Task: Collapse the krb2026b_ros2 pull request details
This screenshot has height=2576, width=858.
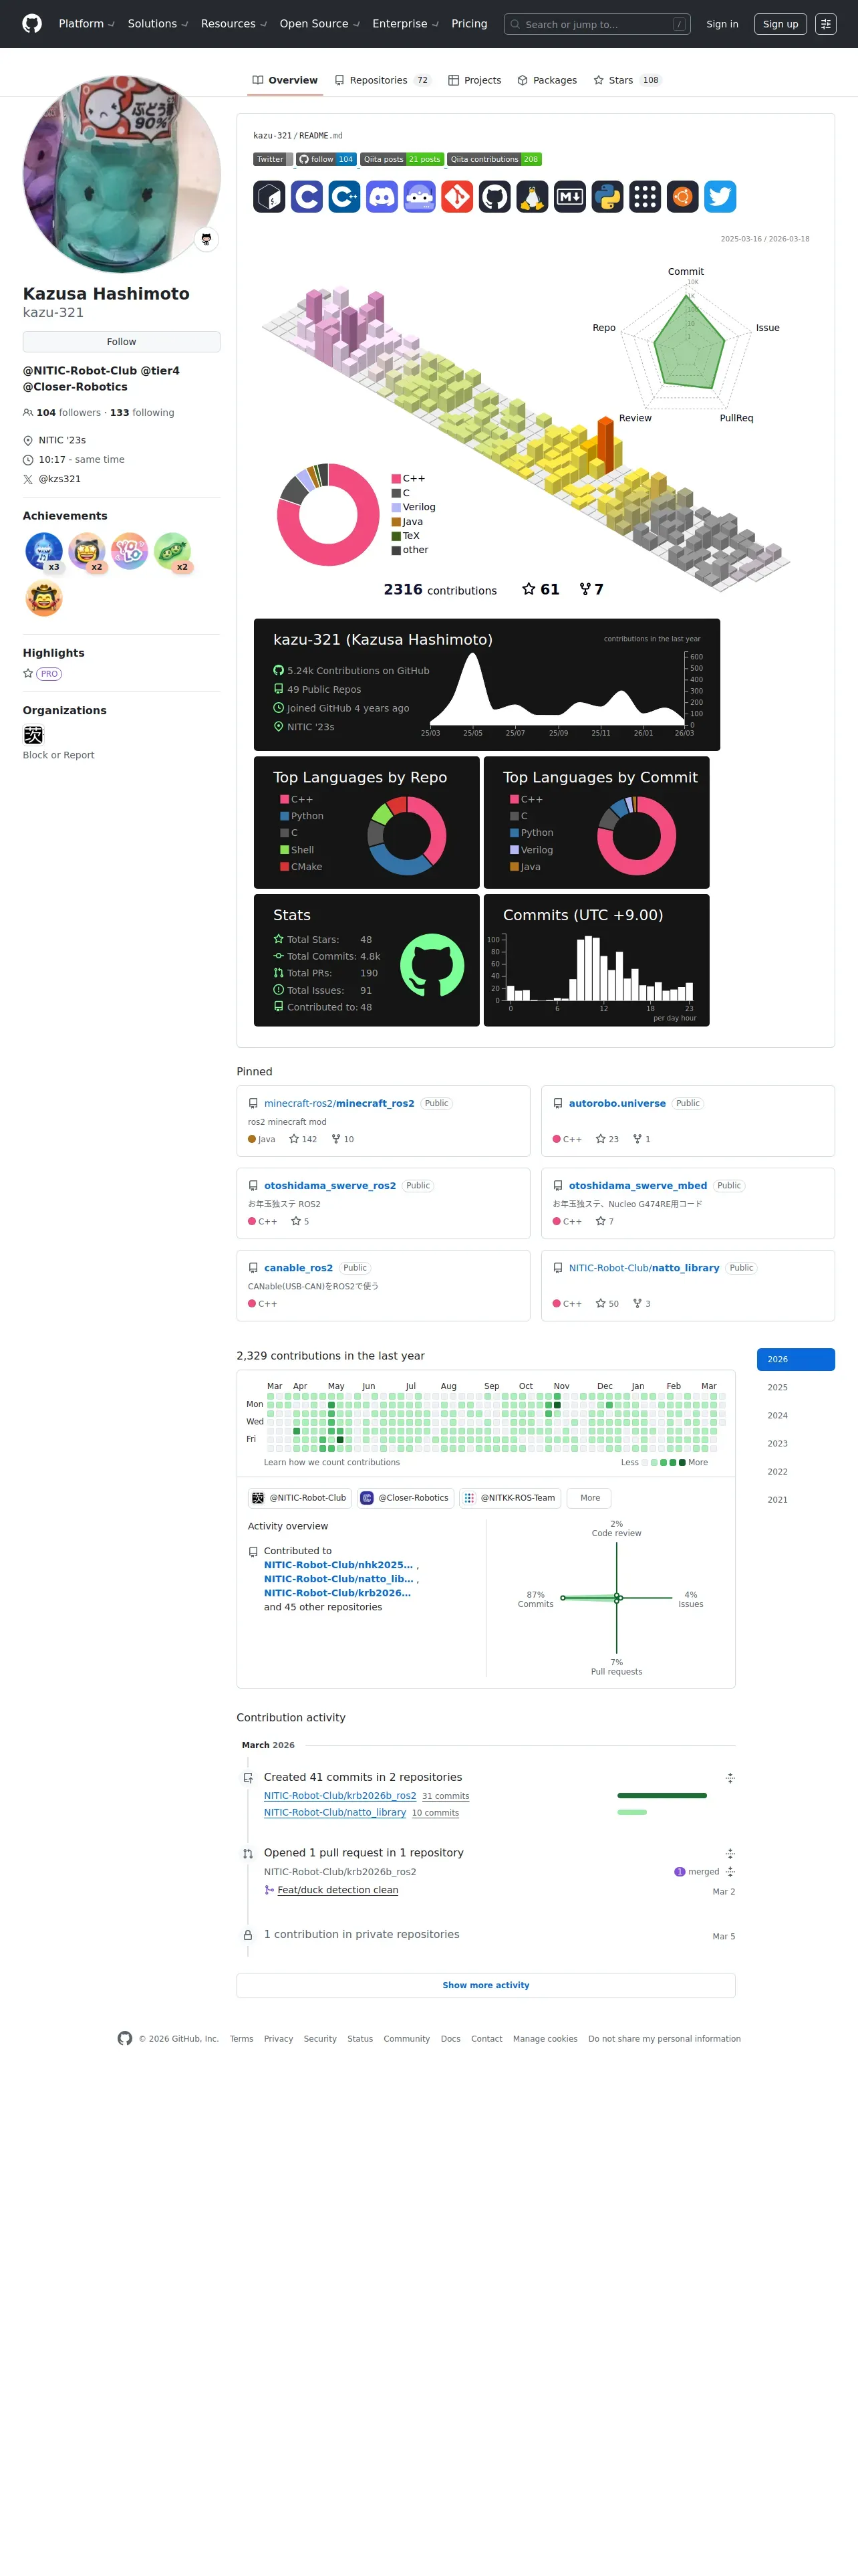Action: (730, 1871)
